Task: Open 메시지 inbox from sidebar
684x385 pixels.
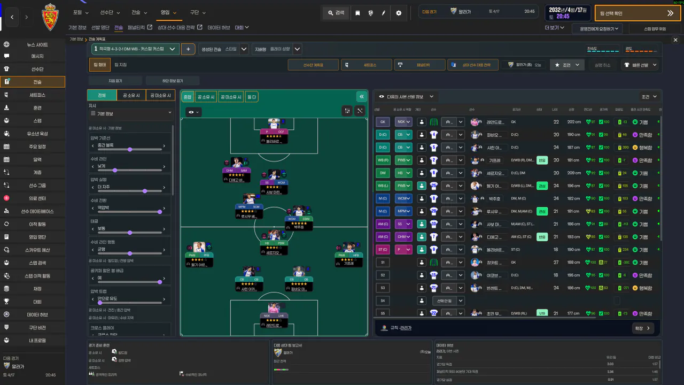Action: pos(33,56)
